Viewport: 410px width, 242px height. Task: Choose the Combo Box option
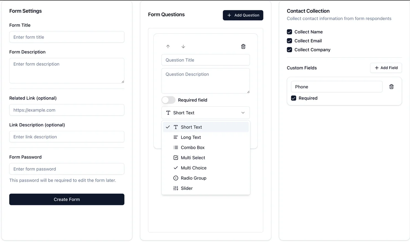coord(192,148)
